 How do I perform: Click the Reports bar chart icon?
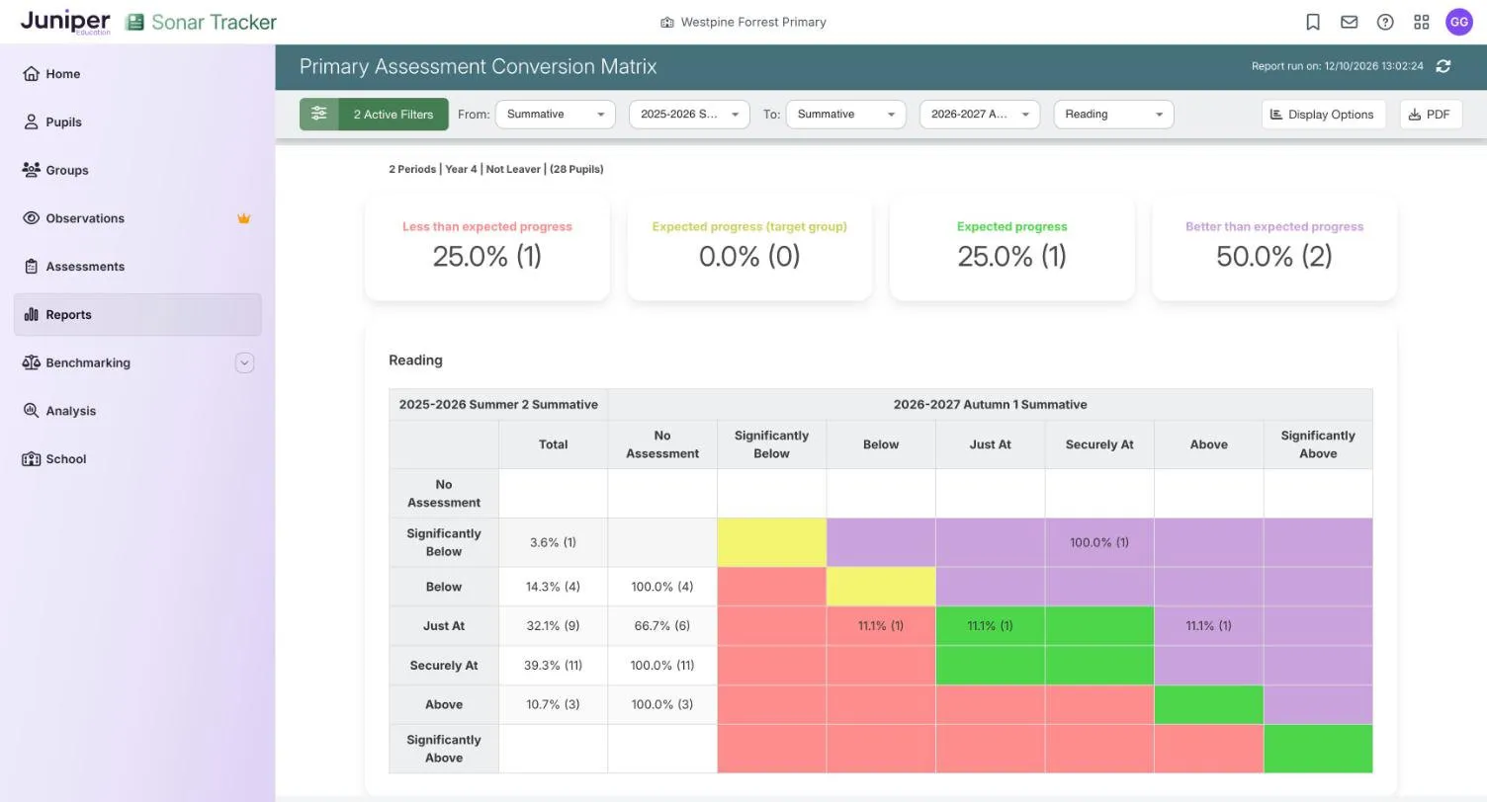pos(31,314)
